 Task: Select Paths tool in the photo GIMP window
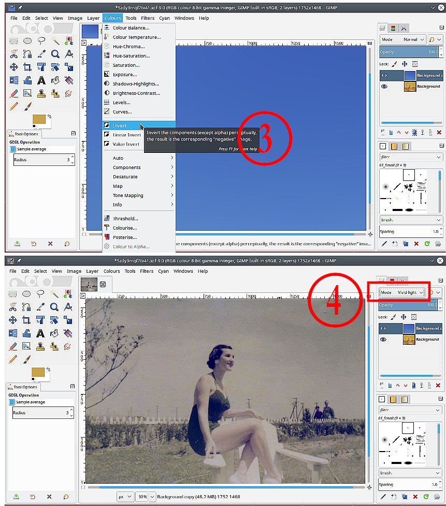click(26, 307)
